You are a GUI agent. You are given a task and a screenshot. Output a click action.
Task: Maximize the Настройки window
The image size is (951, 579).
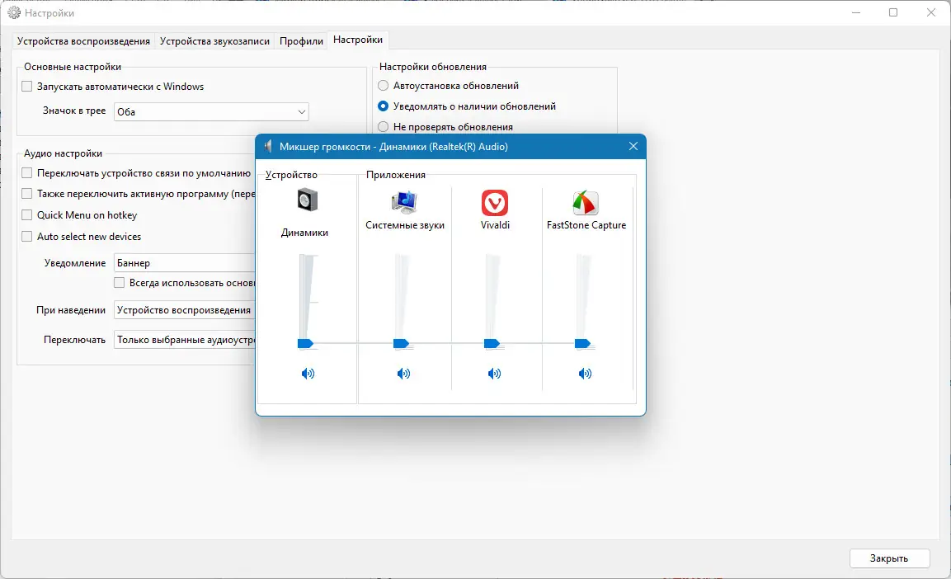[893, 12]
